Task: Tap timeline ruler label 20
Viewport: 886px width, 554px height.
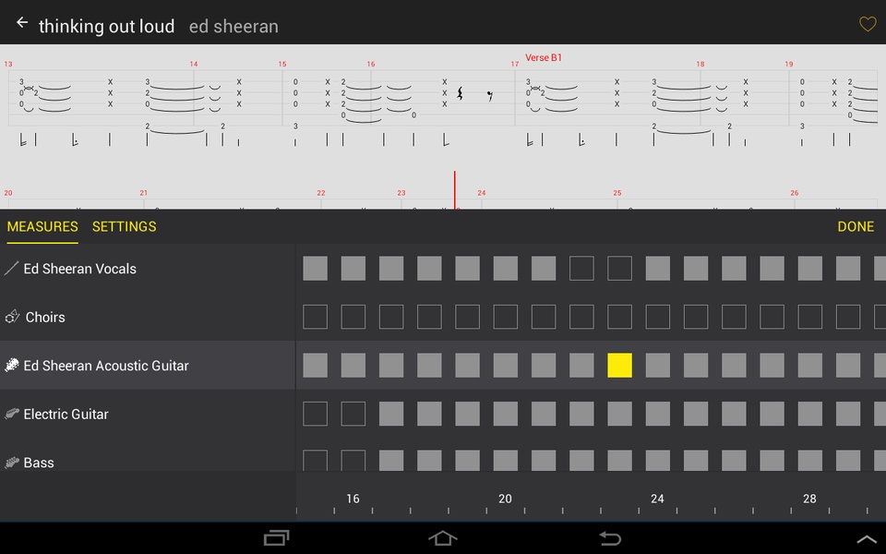Action: (505, 499)
